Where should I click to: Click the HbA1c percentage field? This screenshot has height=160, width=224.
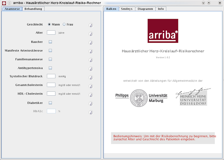click(51, 111)
